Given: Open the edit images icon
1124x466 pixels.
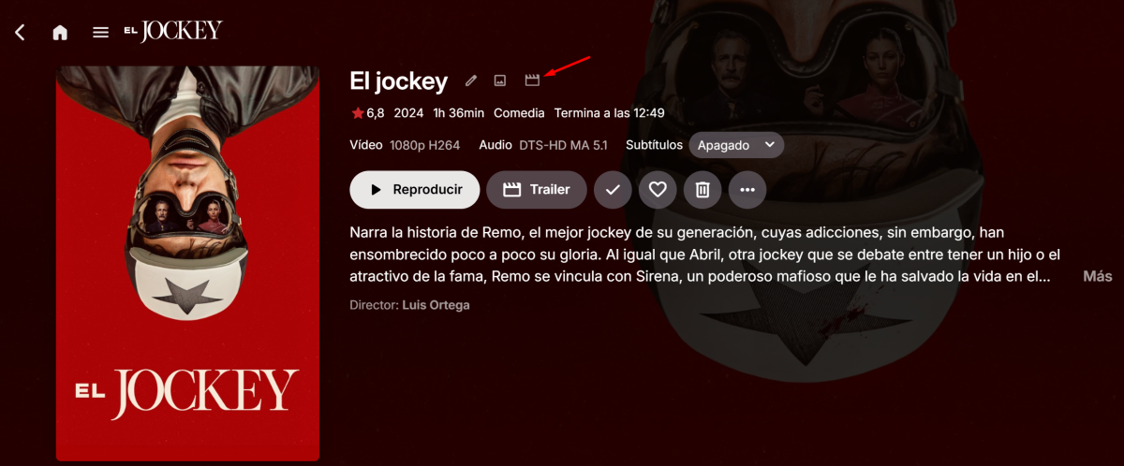Looking at the screenshot, I should point(500,80).
